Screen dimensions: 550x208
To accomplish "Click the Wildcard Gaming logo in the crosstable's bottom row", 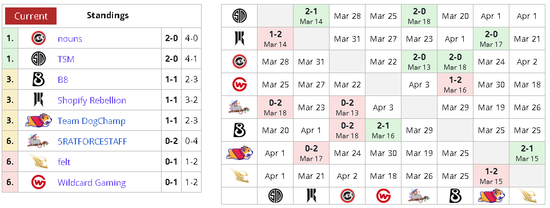I will pos(383,196).
